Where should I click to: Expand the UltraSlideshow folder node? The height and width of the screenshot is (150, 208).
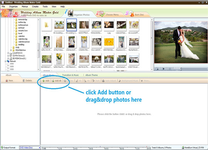click(x=11, y=50)
